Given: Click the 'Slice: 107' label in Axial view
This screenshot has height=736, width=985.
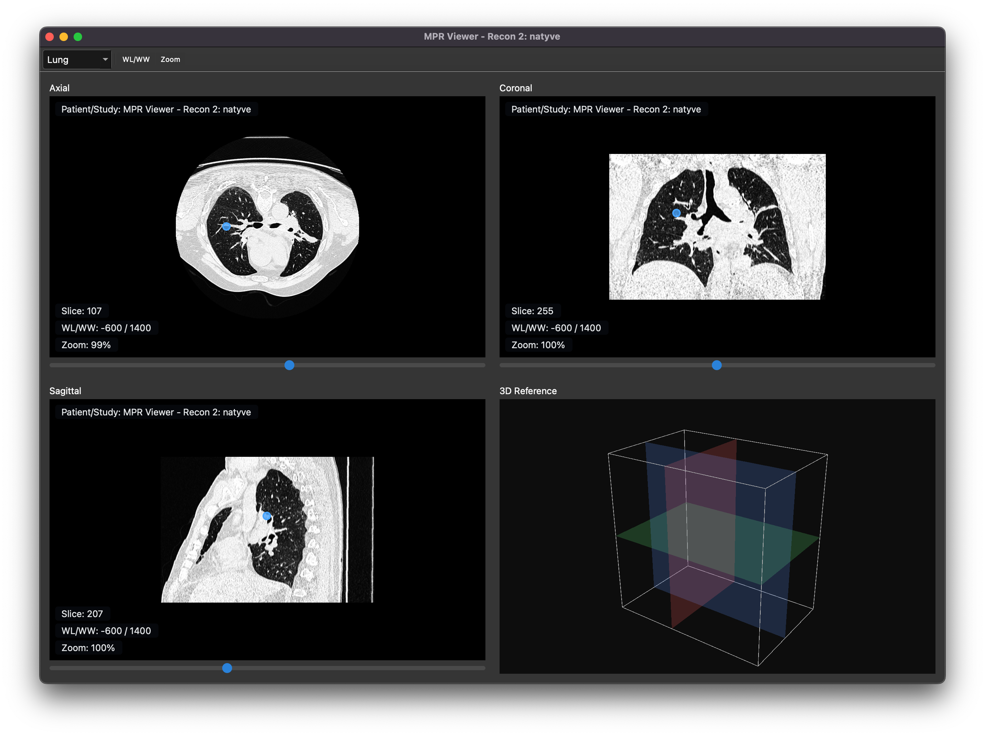Looking at the screenshot, I should (81, 311).
